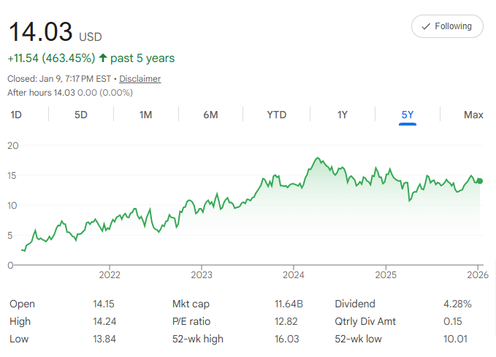This screenshot has height=357, width=496.
Task: Click the active 5Y tab
Action: click(408, 115)
